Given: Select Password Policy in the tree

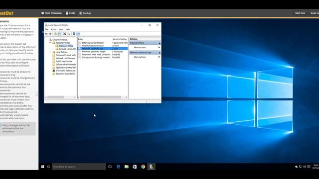Looking at the screenshot, I should coord(66,46).
